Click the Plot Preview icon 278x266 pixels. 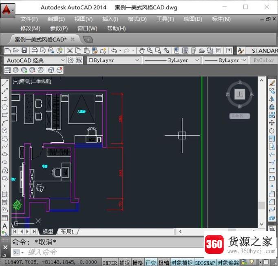pyautogui.click(x=43, y=51)
